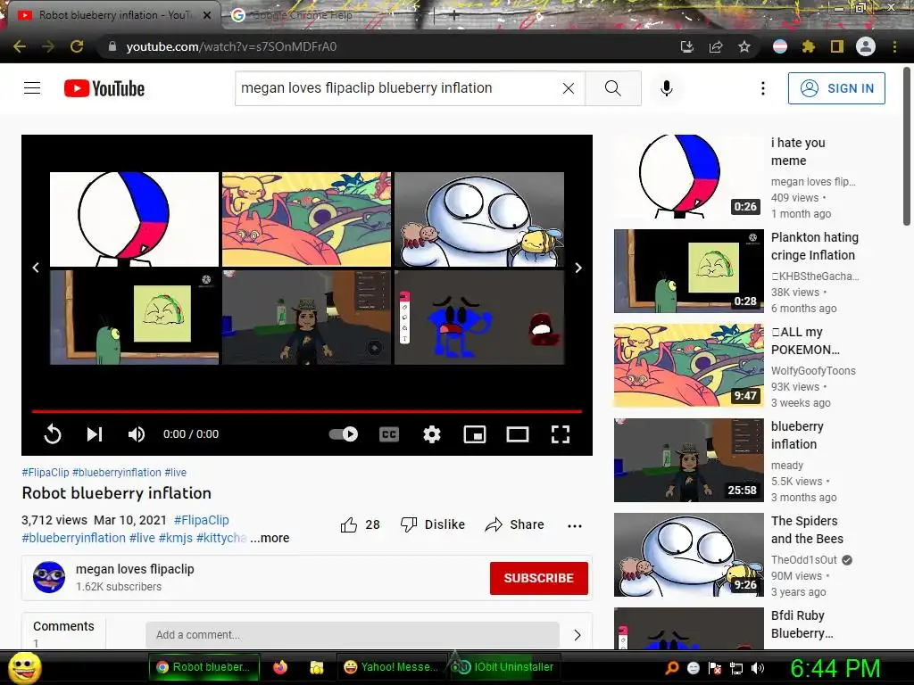Open Yahoo! Messenger from taskbar
Viewport: 914px width, 685px height.
pos(391,667)
